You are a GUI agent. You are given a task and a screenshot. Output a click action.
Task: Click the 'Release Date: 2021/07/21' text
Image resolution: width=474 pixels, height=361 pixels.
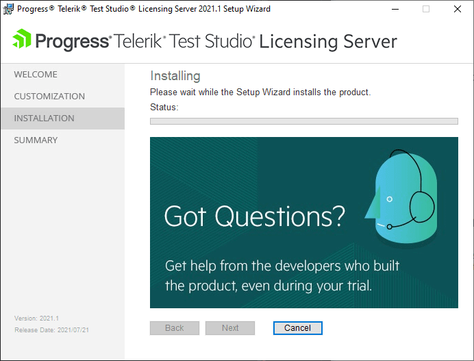click(51, 330)
